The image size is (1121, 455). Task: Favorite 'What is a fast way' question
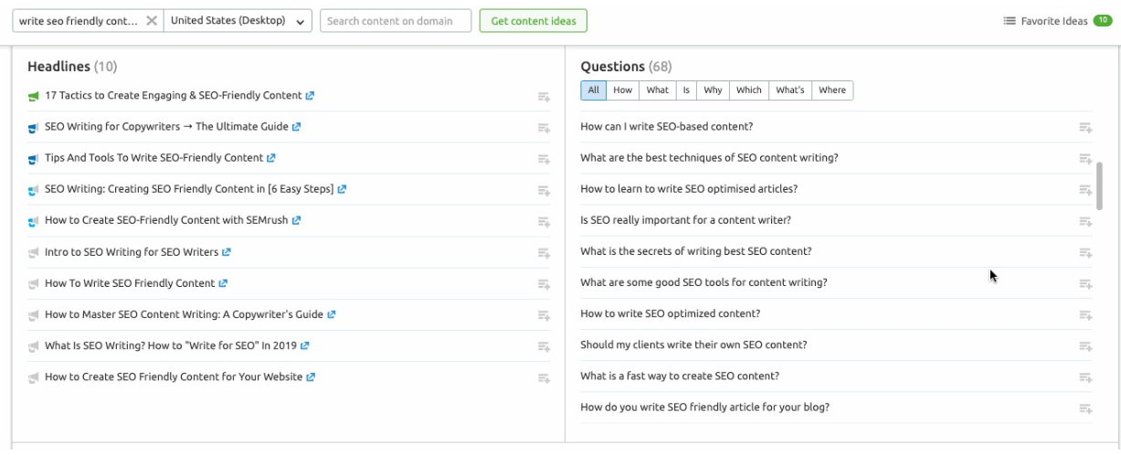(x=1085, y=377)
